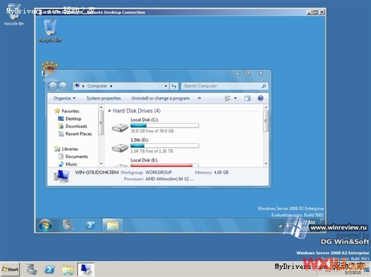Image resolution: width=371 pixels, height=277 pixels.
Task: Show the preview pane
Action: [x=248, y=98]
